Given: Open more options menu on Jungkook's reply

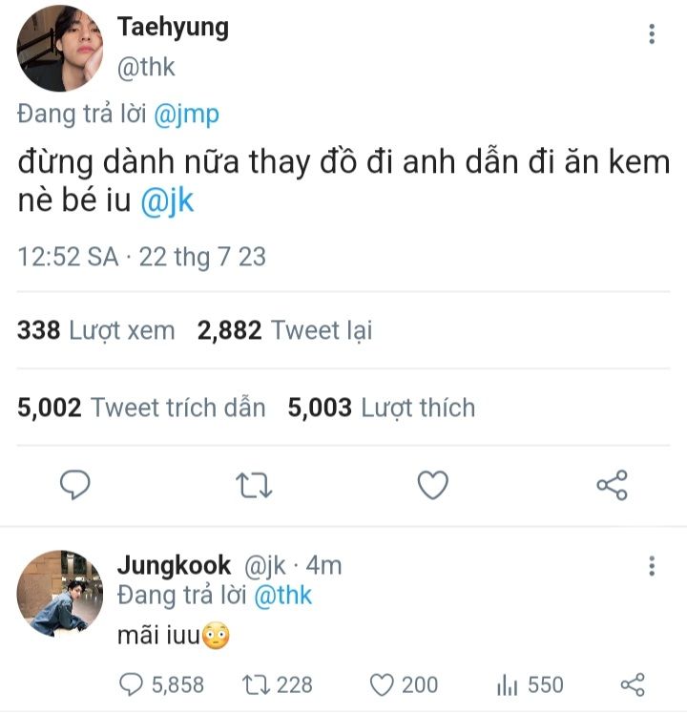Looking at the screenshot, I should (x=652, y=566).
